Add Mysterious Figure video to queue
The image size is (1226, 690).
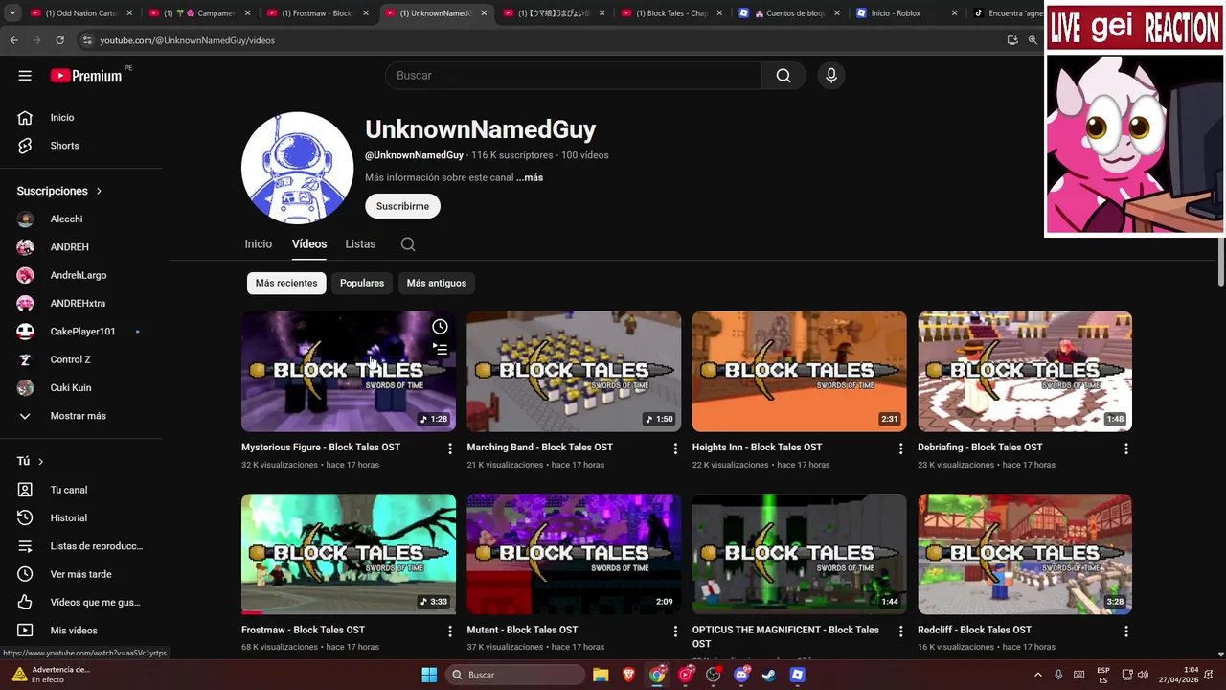coord(440,350)
